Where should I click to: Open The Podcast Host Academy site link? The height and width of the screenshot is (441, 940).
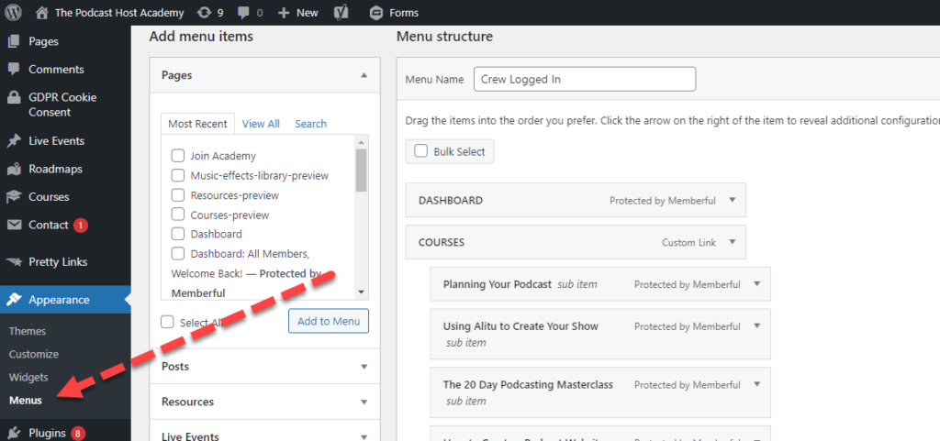tap(118, 13)
